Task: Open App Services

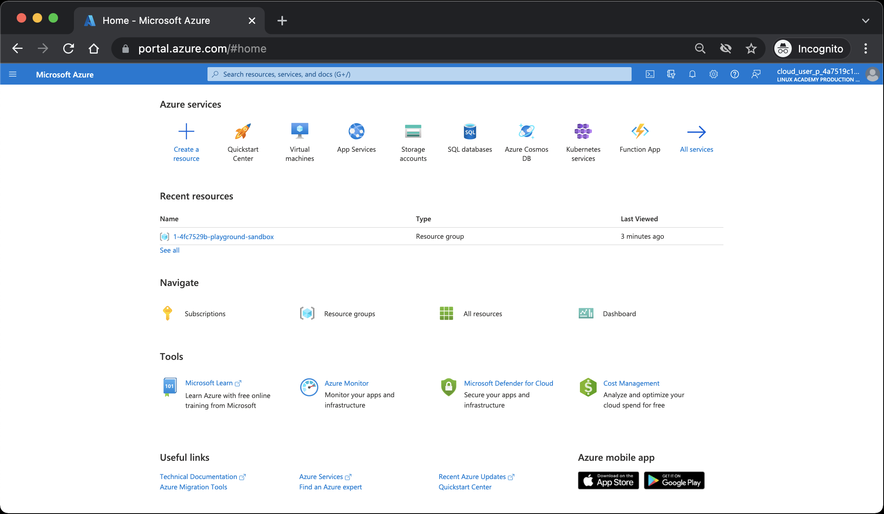Action: click(356, 139)
